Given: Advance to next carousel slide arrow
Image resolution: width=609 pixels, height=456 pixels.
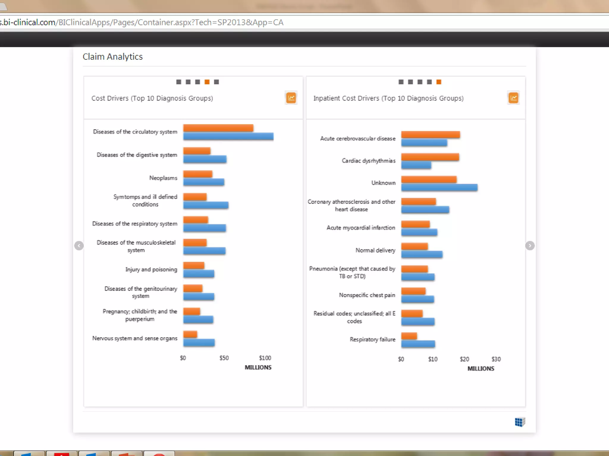Looking at the screenshot, I should coord(530,246).
